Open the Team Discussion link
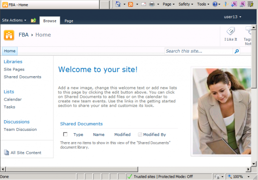The height and width of the screenshot is (180, 258). [x=20, y=130]
